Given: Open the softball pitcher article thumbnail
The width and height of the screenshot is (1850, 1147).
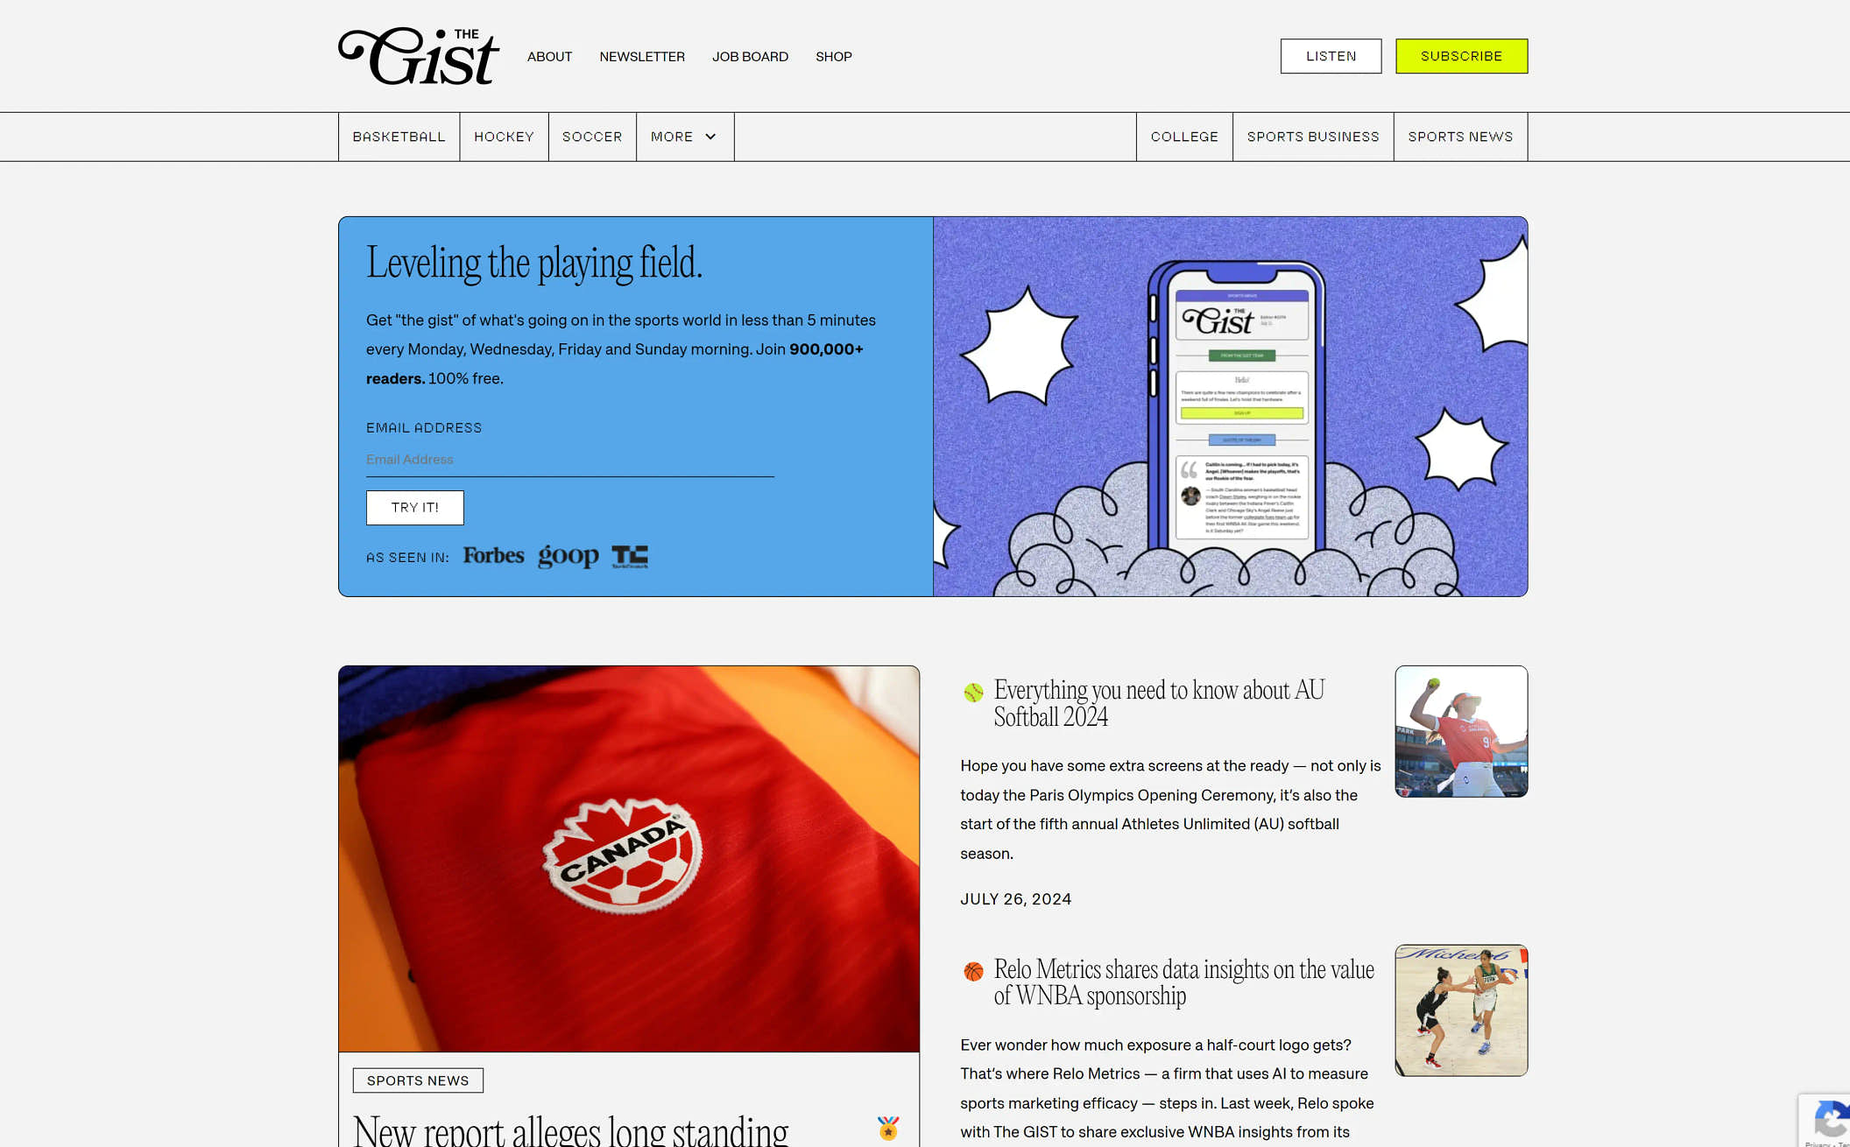Looking at the screenshot, I should tap(1461, 731).
